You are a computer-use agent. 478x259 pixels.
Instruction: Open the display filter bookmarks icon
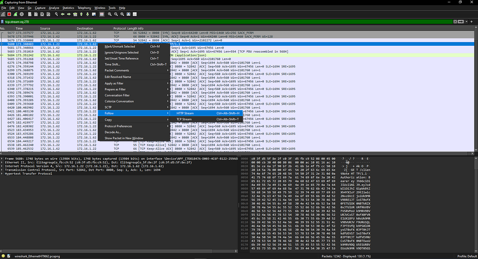pyautogui.click(x=3, y=21)
